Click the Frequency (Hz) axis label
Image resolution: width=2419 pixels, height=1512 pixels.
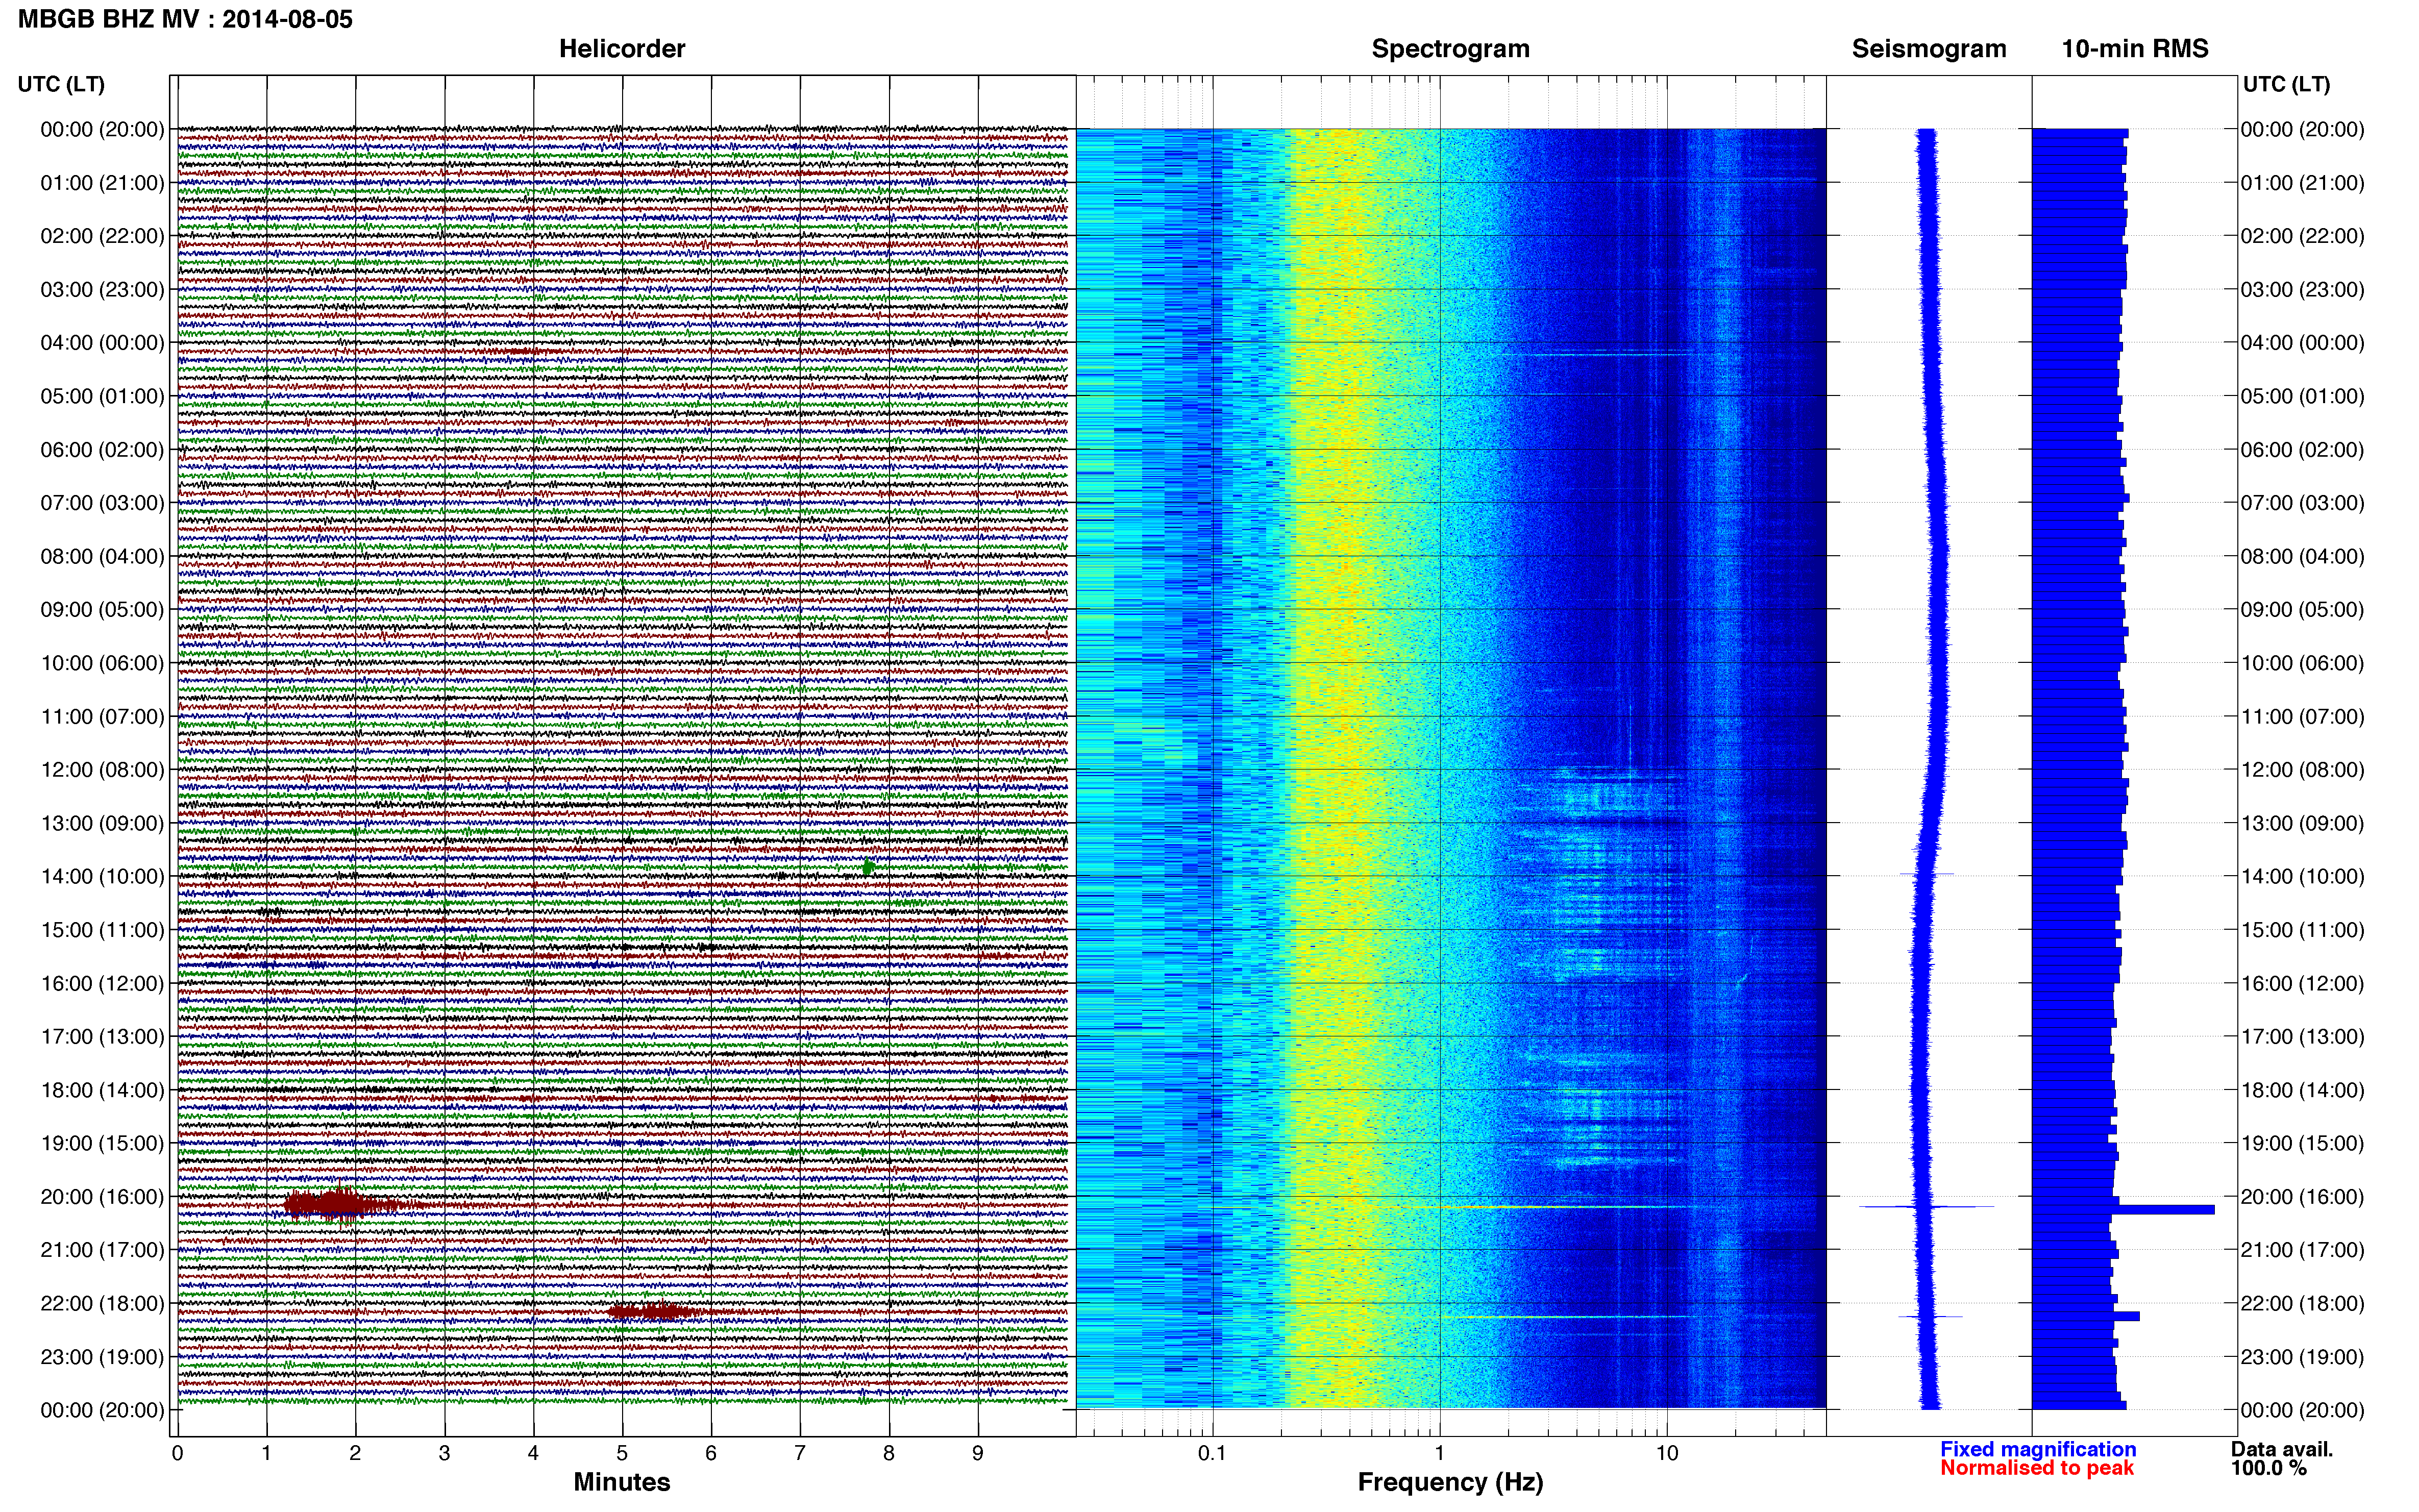click(1450, 1483)
